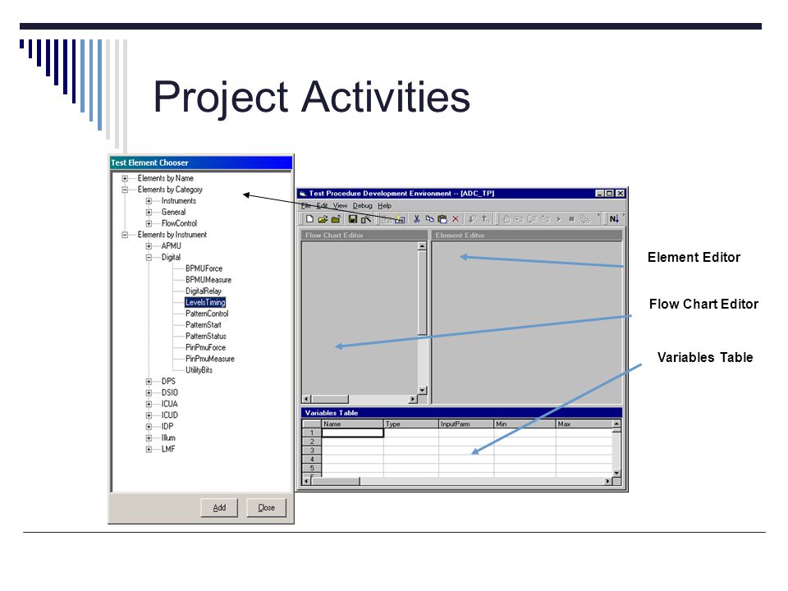
Task: Open the Edit menu
Action: tap(322, 205)
